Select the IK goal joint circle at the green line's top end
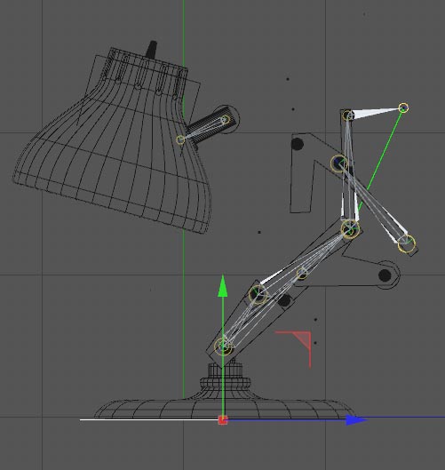The image size is (445, 470). [403, 108]
